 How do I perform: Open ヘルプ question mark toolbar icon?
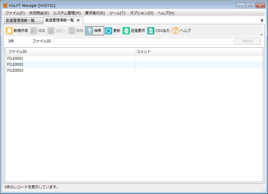coord(176,31)
